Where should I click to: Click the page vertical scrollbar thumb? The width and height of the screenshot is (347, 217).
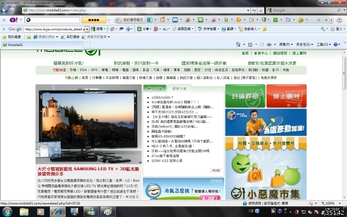344,73
